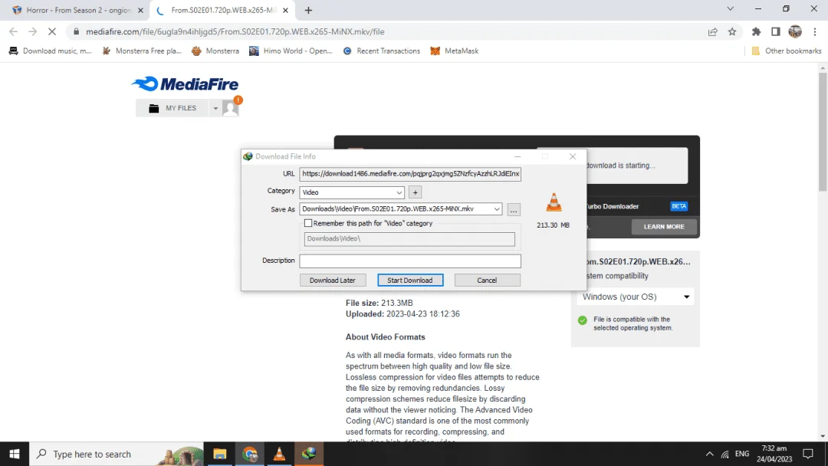Open the Download music bookmark
The image size is (828, 466).
coord(50,51)
